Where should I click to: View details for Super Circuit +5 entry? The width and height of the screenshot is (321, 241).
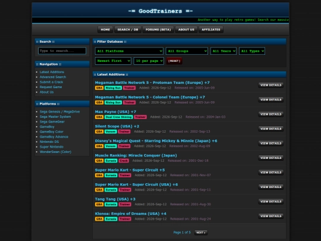[x=271, y=173]
